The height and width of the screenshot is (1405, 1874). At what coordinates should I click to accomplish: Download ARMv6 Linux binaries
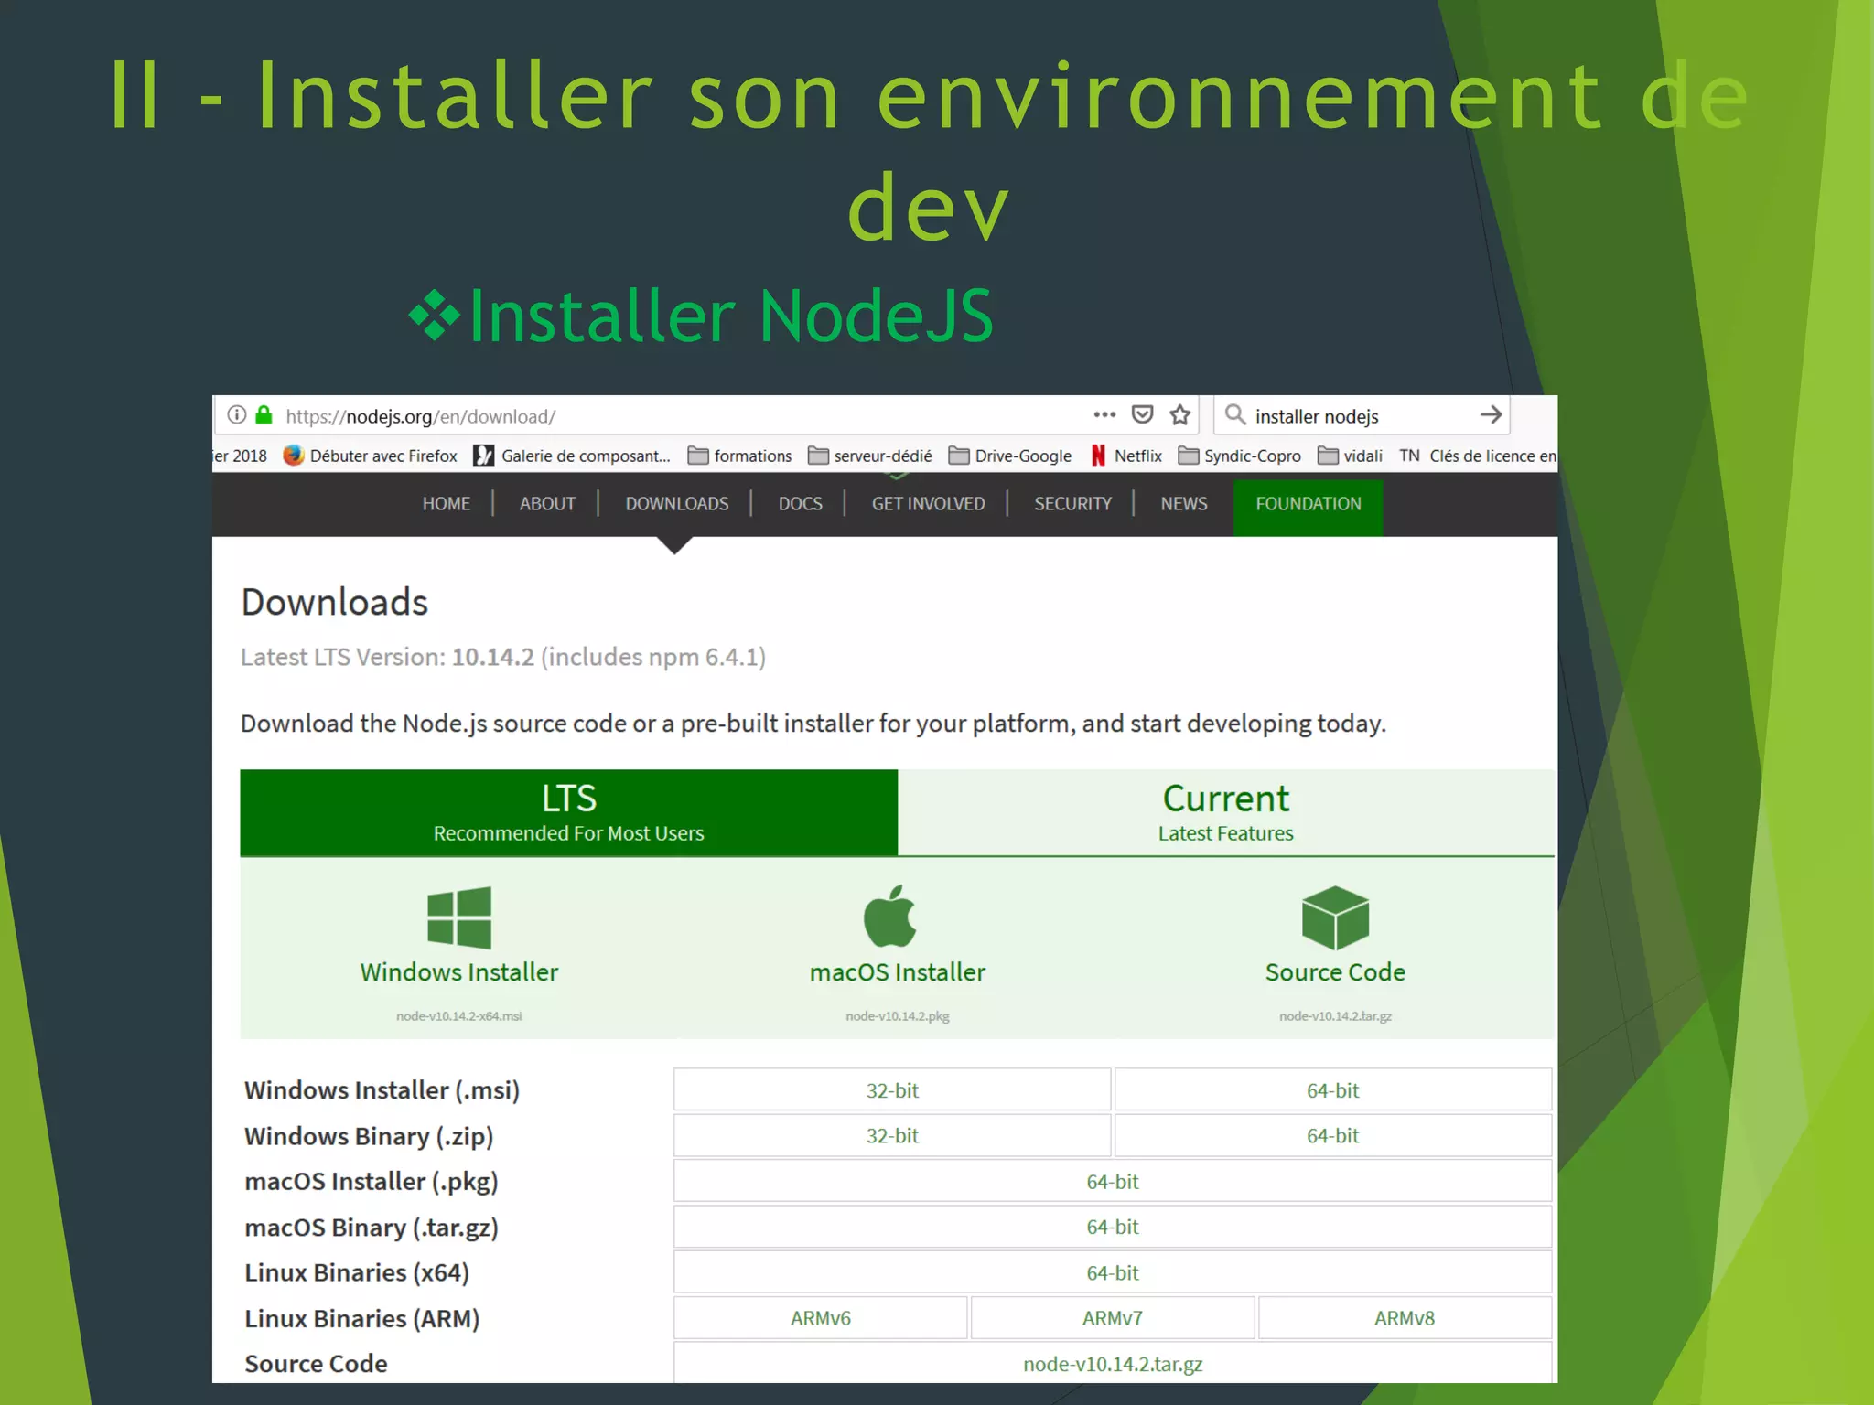click(821, 1318)
